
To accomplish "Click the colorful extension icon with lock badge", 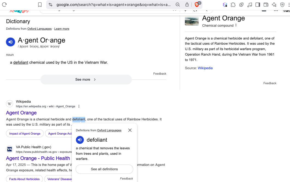I will [x=225, y=5].
